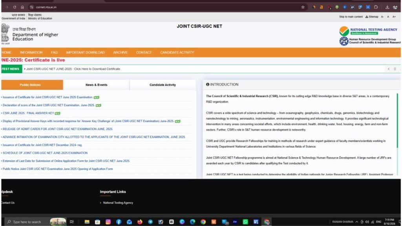
Task: Open the CONTACT menu item
Action: (x=144, y=53)
